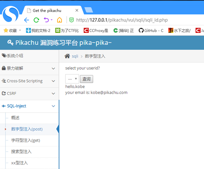204x169 pixels.
Task: Open the userid select dropdown
Action: coord(72,79)
